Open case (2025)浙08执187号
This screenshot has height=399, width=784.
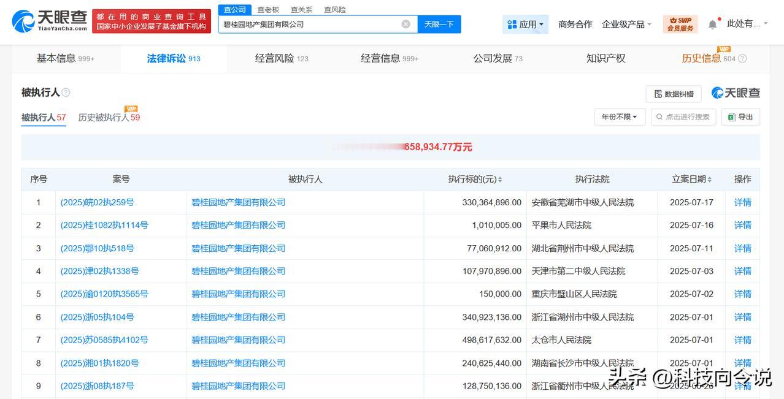click(x=97, y=386)
